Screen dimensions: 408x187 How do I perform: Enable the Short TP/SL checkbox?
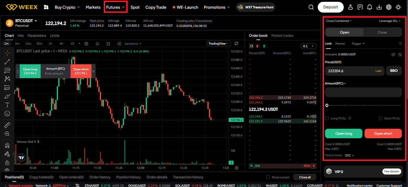coord(381,118)
